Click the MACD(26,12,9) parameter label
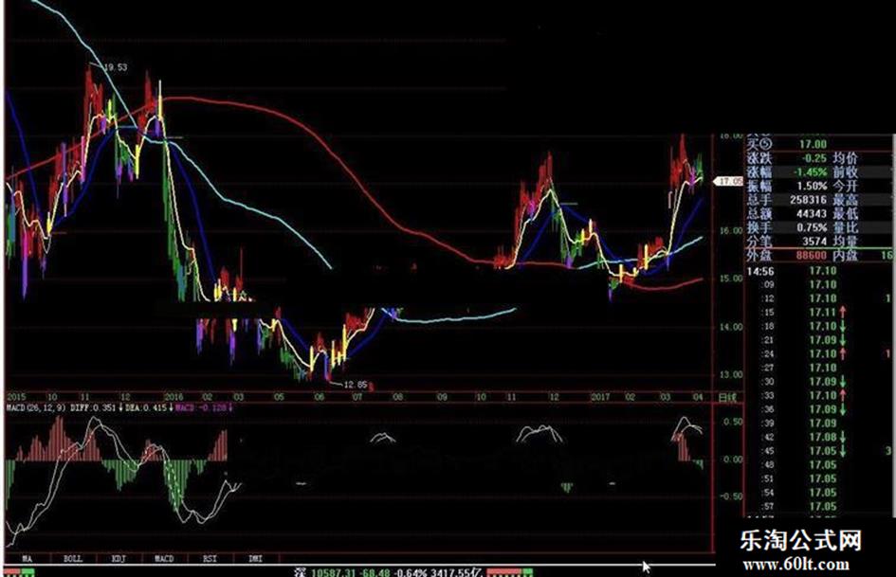 [36, 408]
